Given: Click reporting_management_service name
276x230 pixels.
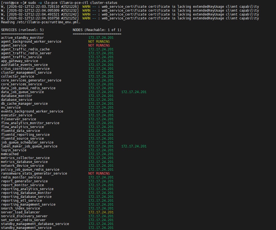Looking at the screenshot, I should (28, 204).
